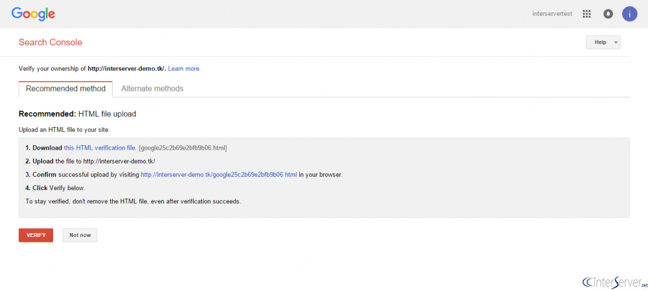Image resolution: width=648 pixels, height=290 pixels.
Task: Switch to the Alternate methods tab
Action: [152, 88]
